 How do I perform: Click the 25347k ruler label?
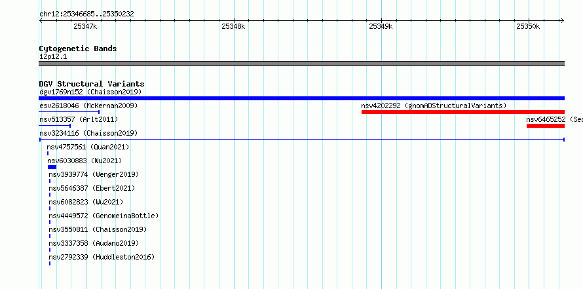tap(86, 26)
